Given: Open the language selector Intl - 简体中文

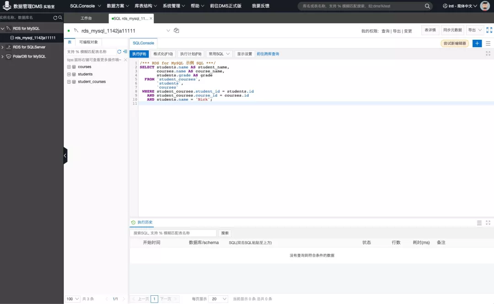Looking at the screenshot, I should [460, 6].
